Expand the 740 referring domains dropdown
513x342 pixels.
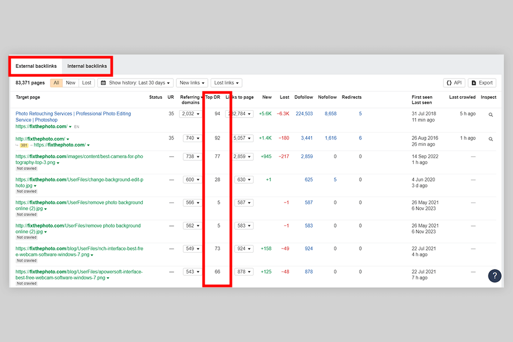click(191, 138)
